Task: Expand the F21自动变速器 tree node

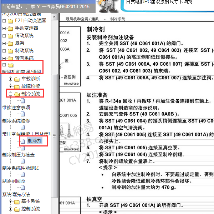Action: [4, 21]
